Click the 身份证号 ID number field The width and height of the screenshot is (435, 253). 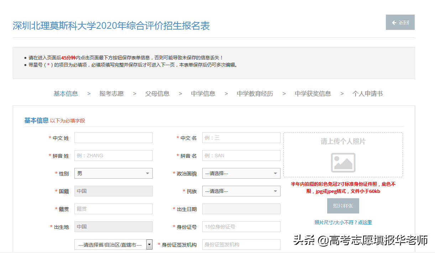click(x=241, y=227)
